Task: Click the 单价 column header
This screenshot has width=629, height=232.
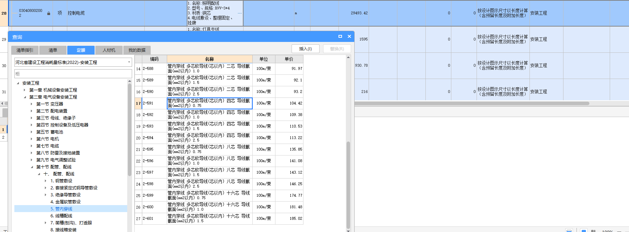Action: [x=289, y=59]
